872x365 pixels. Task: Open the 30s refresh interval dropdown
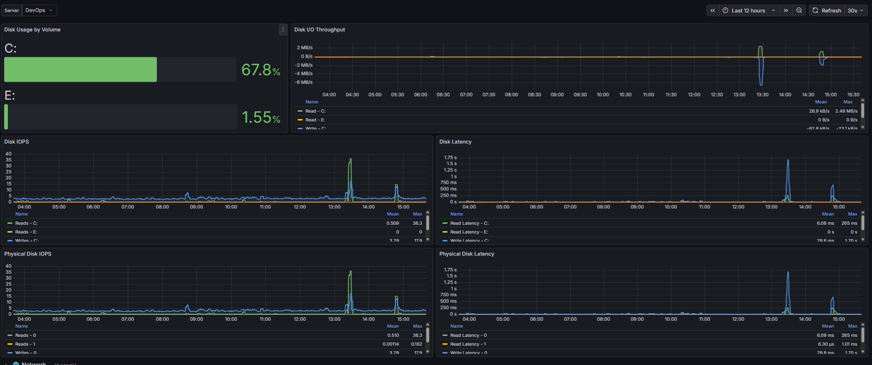pyautogui.click(x=855, y=11)
